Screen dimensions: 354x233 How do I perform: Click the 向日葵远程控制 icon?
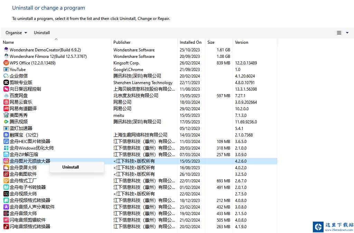click(x=6, y=89)
